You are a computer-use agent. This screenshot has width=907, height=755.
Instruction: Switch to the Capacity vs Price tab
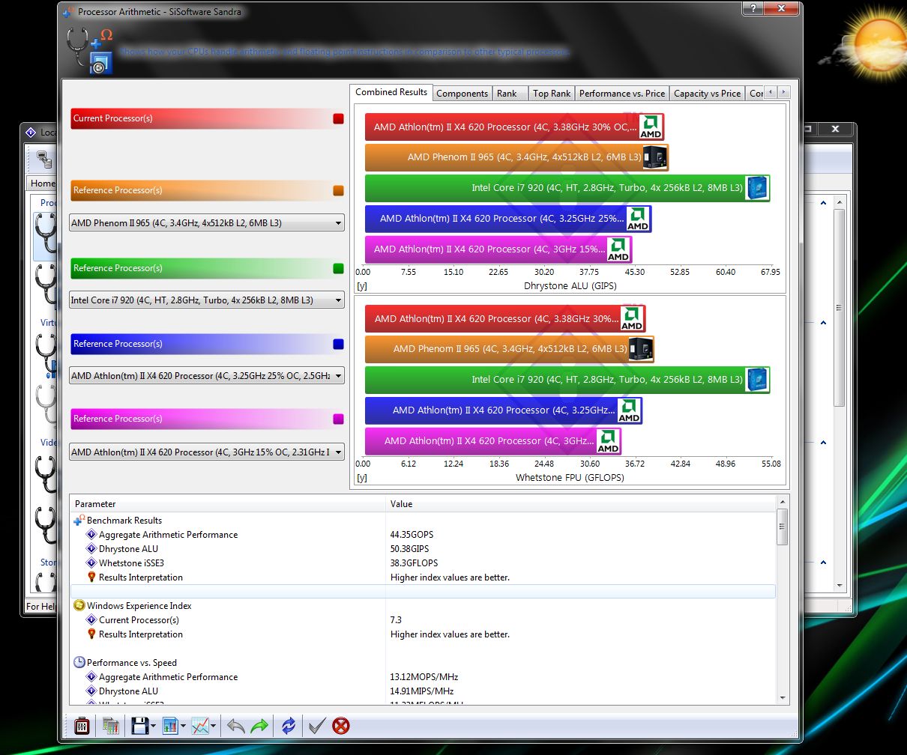coord(707,94)
